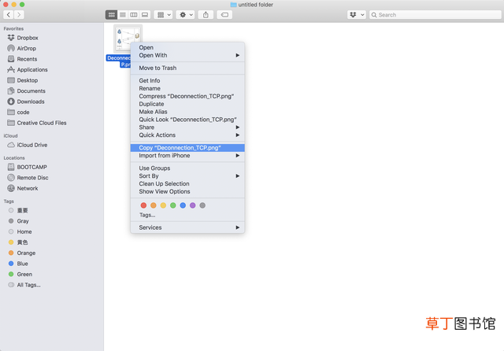
Task: Apply the red tag color dot
Action: point(143,205)
